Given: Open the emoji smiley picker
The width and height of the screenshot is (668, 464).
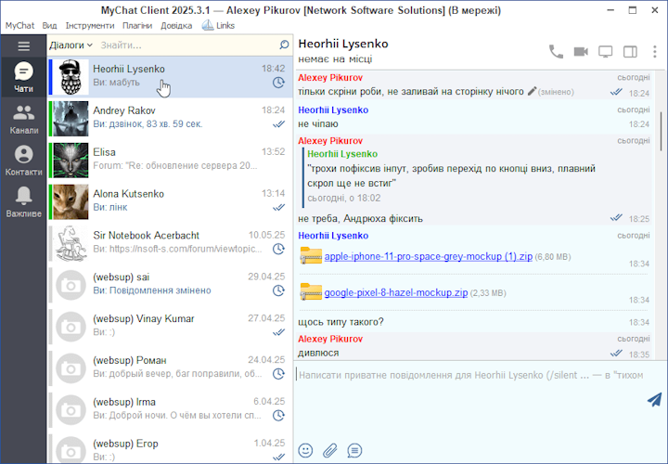Looking at the screenshot, I should click(305, 450).
